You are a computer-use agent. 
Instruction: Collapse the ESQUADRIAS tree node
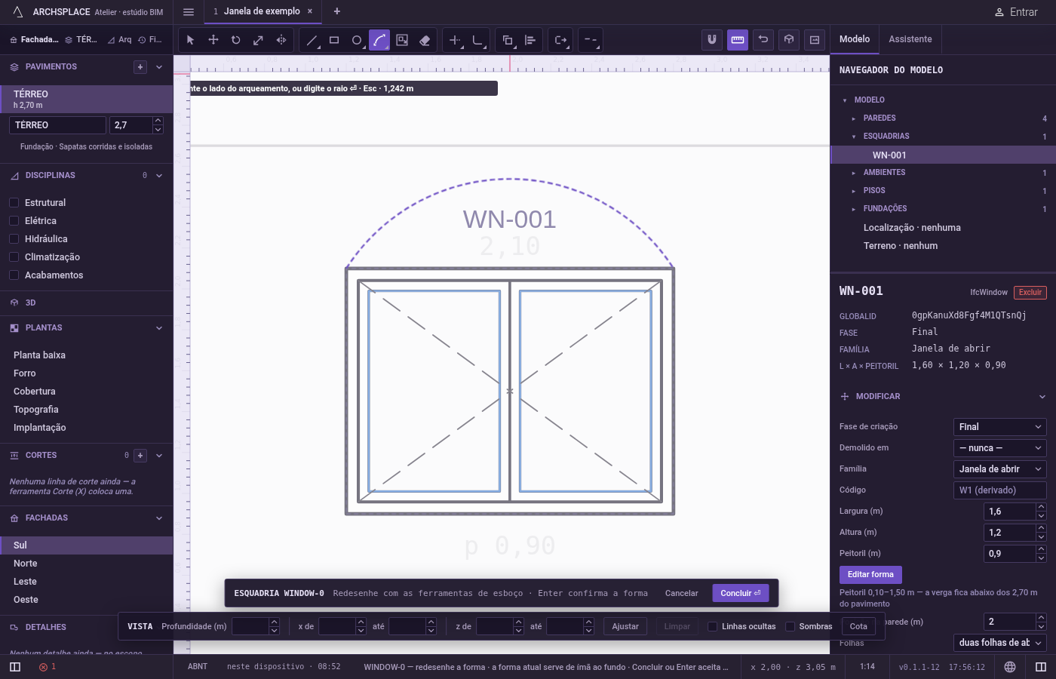(x=854, y=137)
